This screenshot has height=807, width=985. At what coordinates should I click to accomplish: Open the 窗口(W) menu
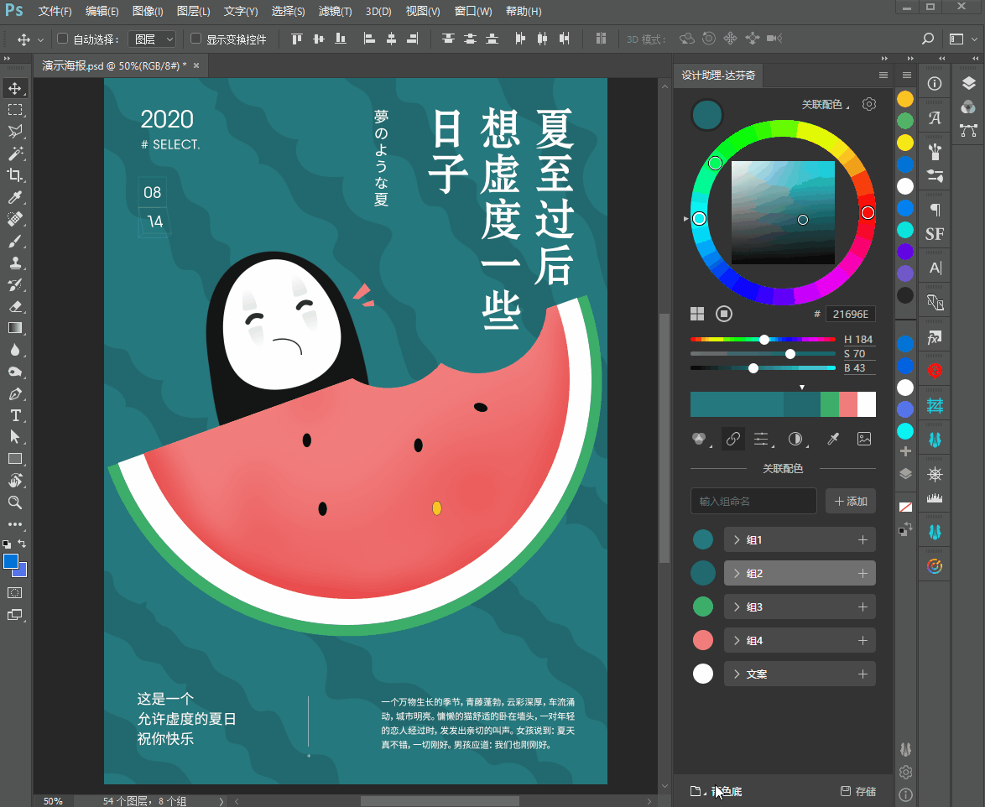[x=473, y=11]
